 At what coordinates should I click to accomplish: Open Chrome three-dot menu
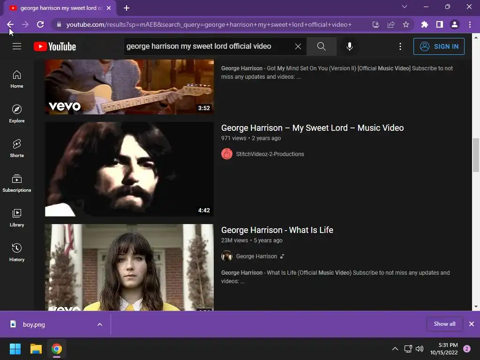(x=470, y=24)
